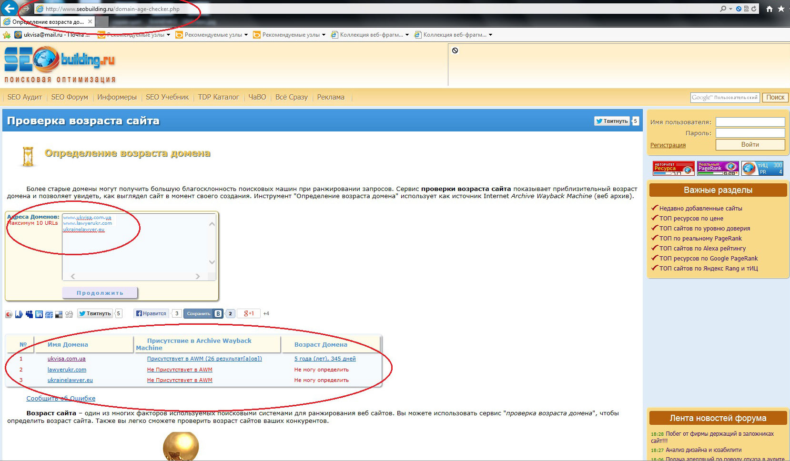Open favorites with the star icon
Screen dimensions: 790x461
(781, 9)
